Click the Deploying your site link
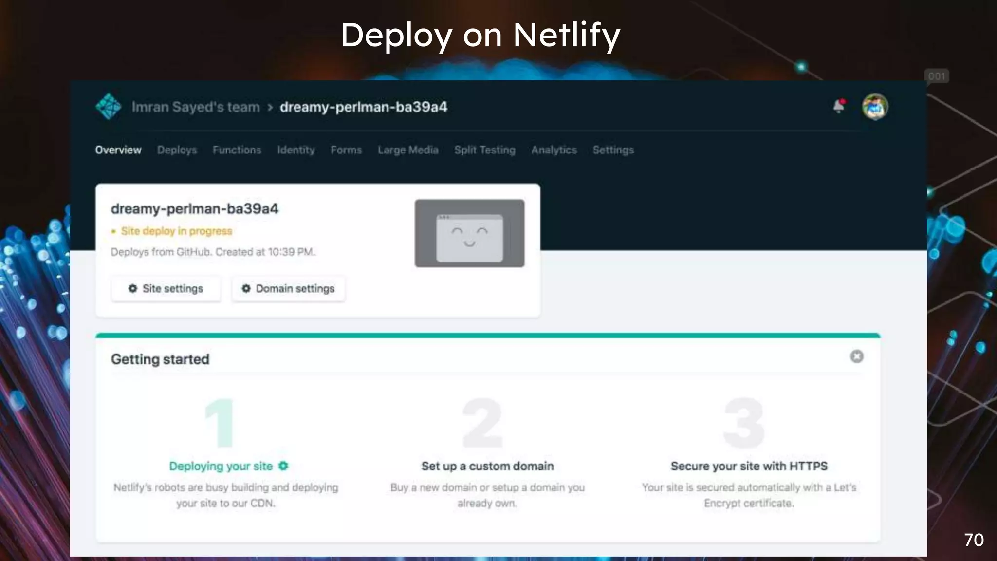The height and width of the screenshot is (561, 997). (x=221, y=466)
